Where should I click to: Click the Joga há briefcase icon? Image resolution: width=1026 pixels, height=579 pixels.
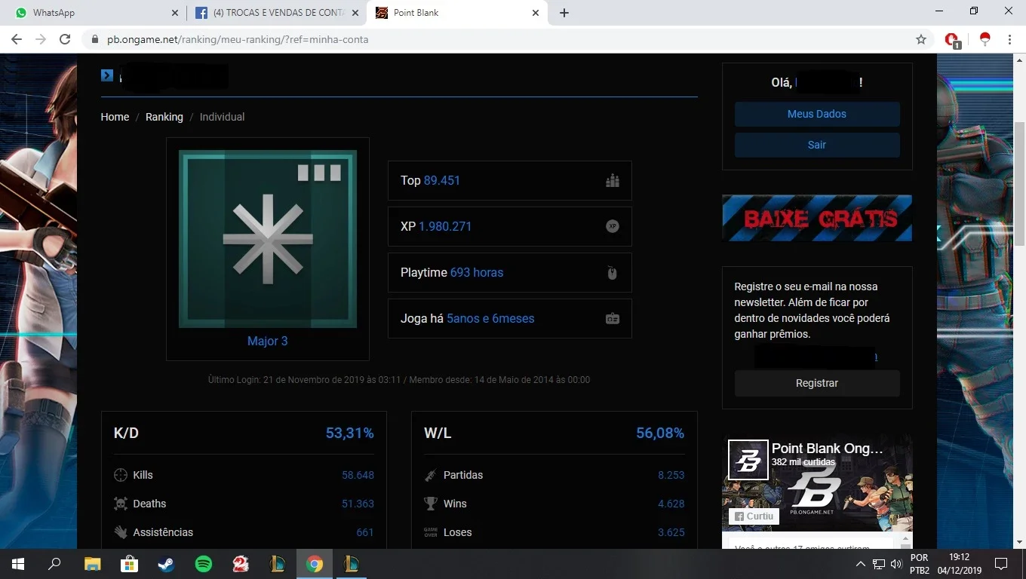coord(613,319)
